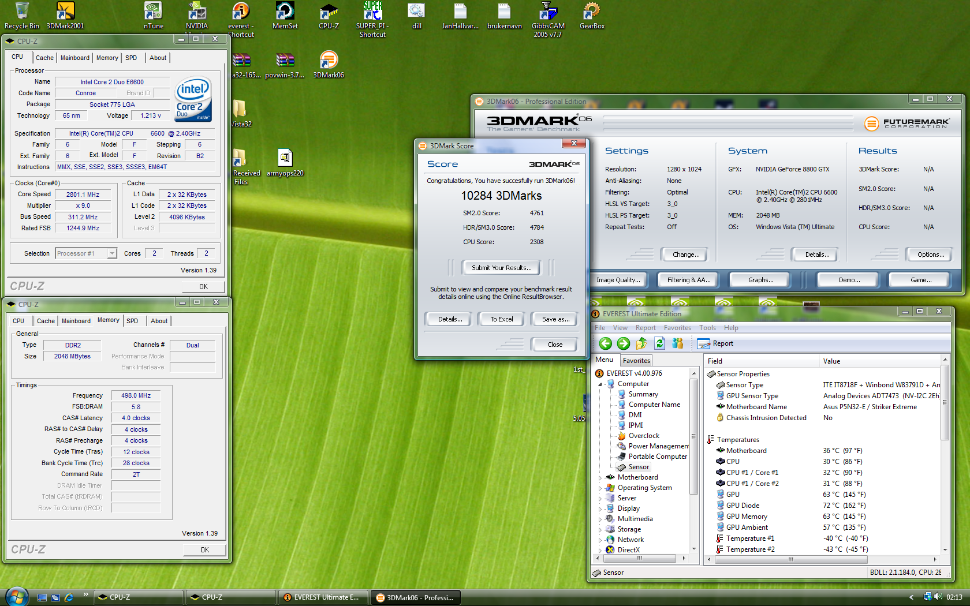Click the Change settings button in 3DMark06
The height and width of the screenshot is (606, 970).
point(686,255)
